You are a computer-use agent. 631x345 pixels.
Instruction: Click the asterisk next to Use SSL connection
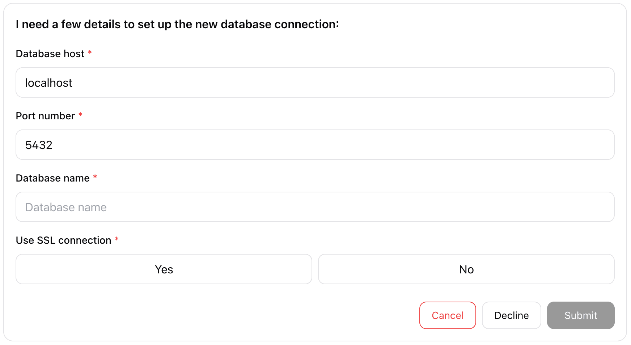pos(117,239)
